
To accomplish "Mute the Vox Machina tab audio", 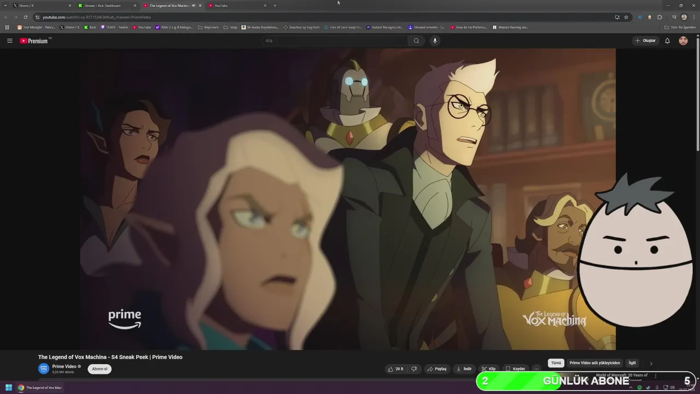I will point(194,5).
